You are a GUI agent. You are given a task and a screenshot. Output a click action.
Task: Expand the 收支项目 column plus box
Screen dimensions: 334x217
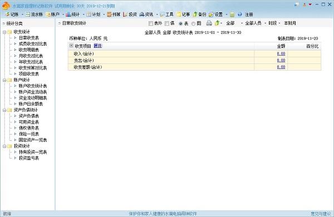pos(71,46)
